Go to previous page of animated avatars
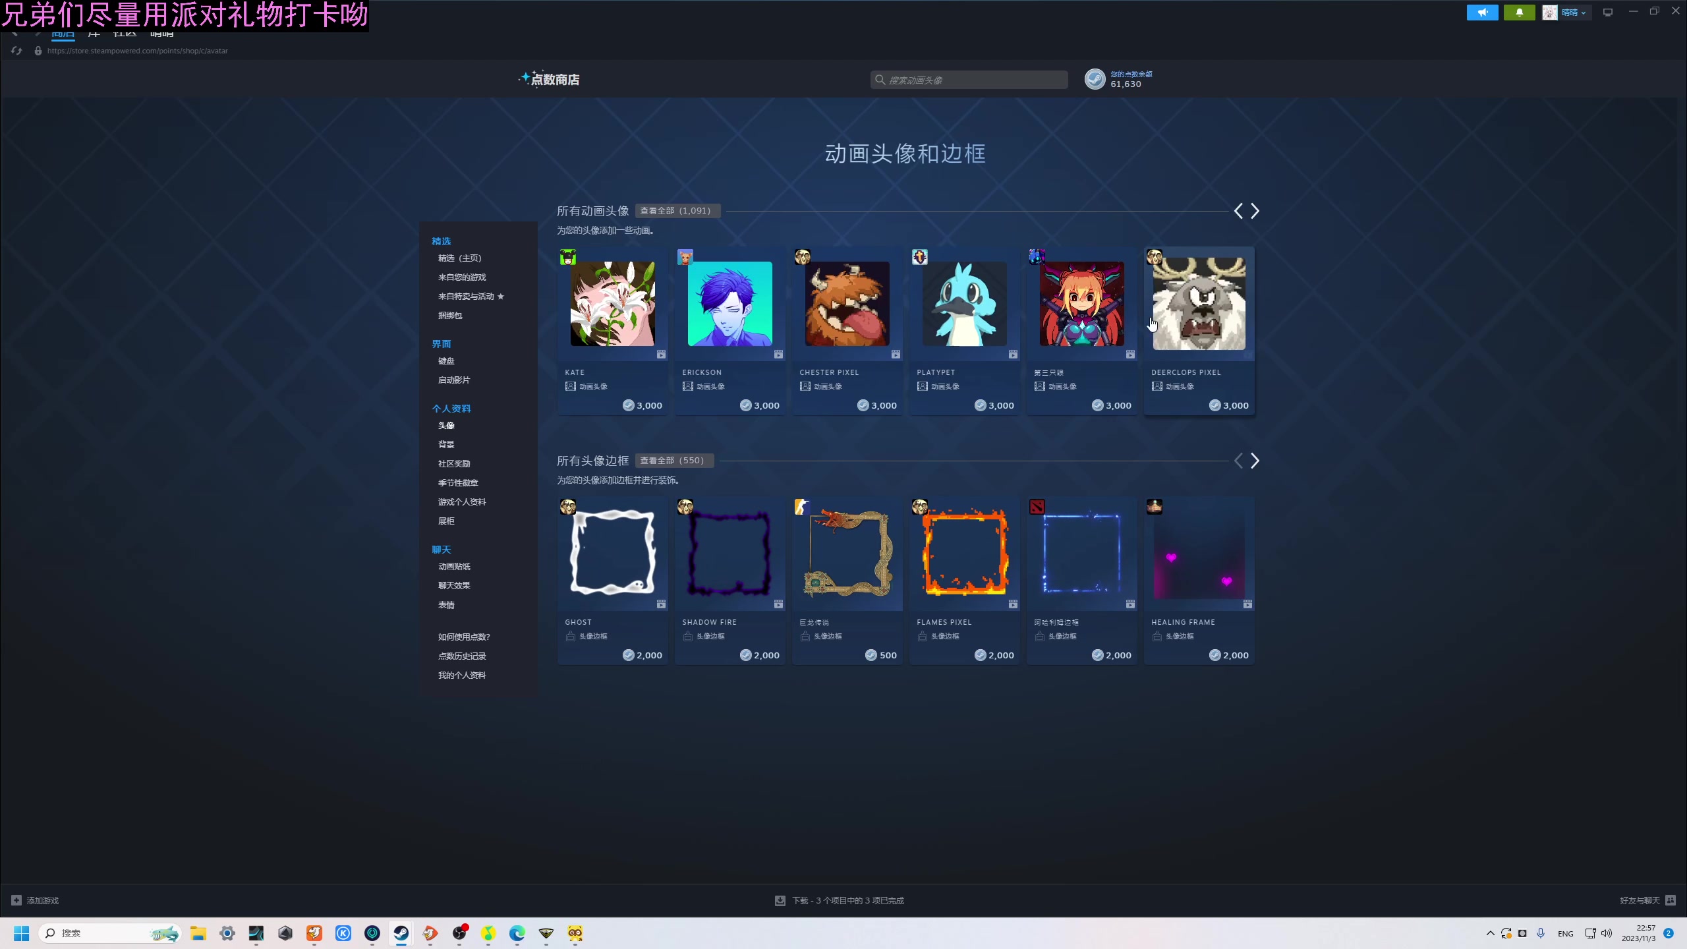1687x949 pixels. click(x=1238, y=211)
